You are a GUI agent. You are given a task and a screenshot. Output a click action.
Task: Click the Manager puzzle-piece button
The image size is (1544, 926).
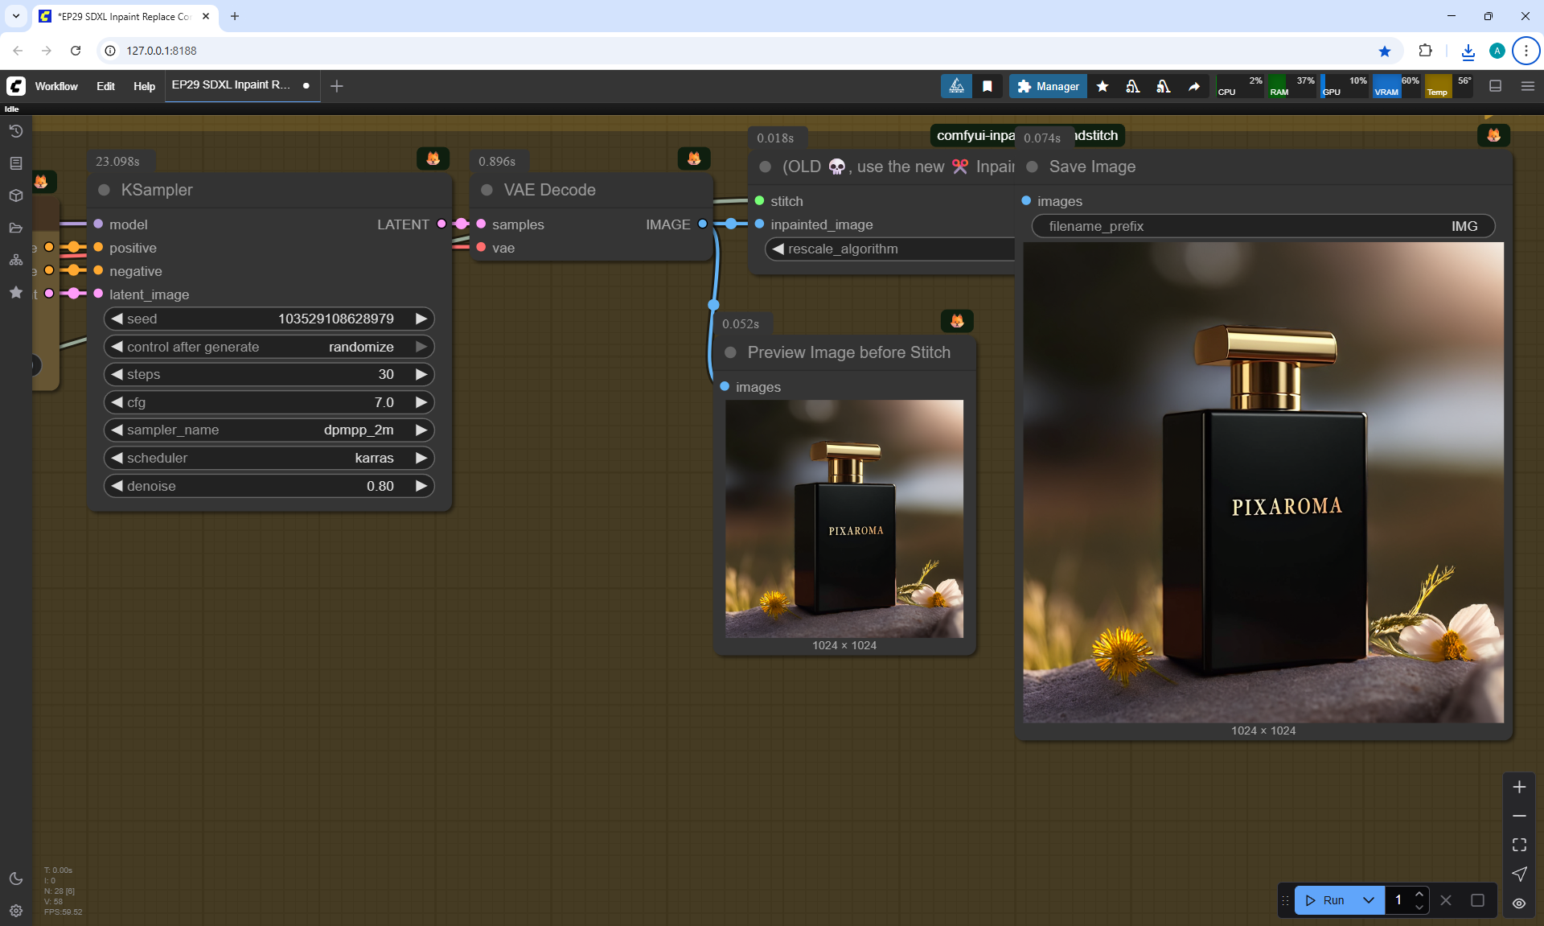coord(1048,86)
